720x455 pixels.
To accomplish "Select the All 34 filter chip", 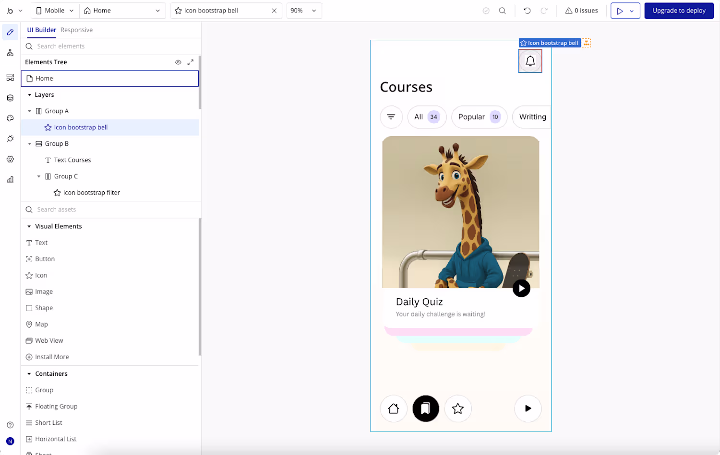I will (x=427, y=117).
